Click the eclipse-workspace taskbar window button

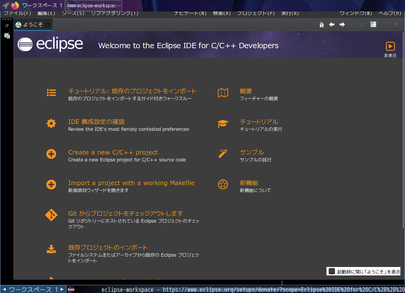(x=93, y=5)
